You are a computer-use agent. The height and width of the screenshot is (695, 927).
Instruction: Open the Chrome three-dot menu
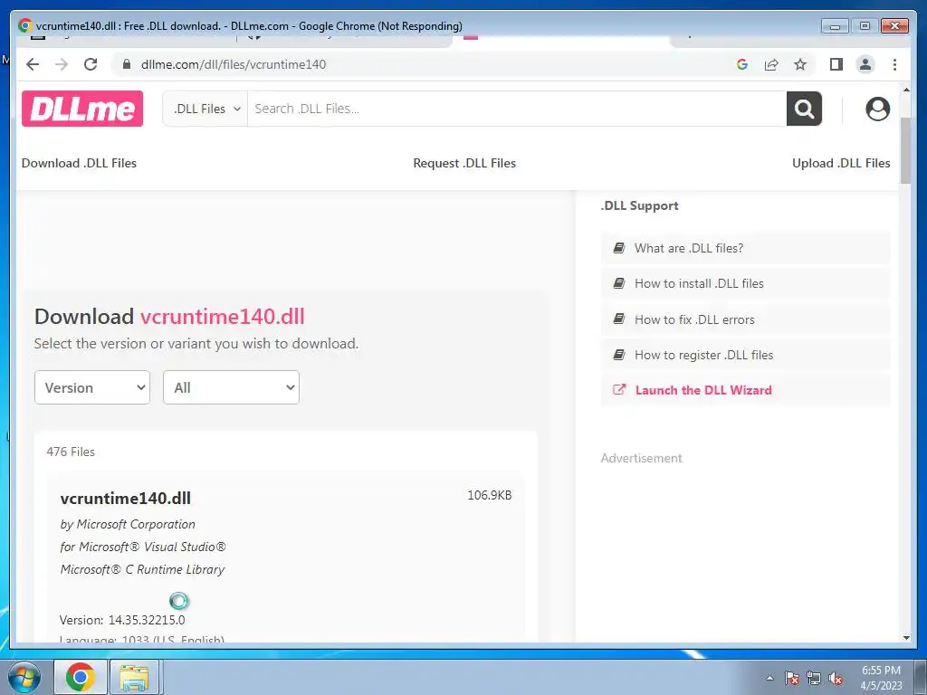894,64
